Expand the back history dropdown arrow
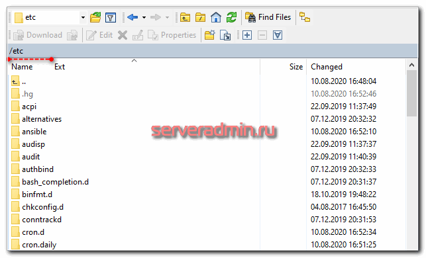This screenshot has width=426, height=258. click(x=144, y=18)
